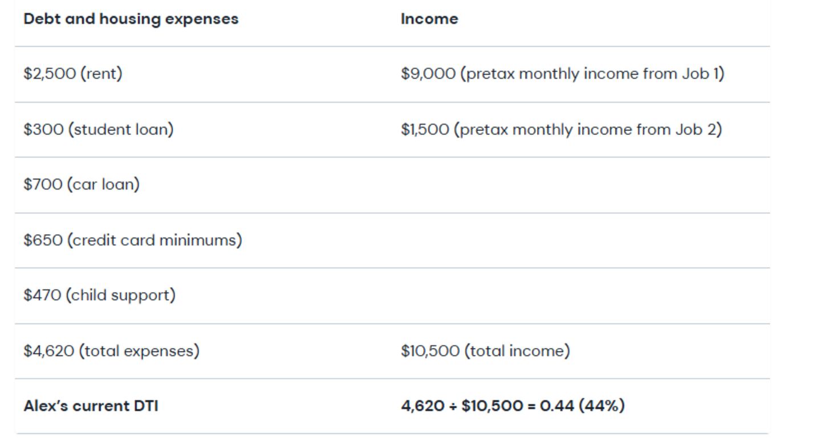Click the $9,000 Job 1 income cell
The image size is (821, 446).
[x=562, y=74]
